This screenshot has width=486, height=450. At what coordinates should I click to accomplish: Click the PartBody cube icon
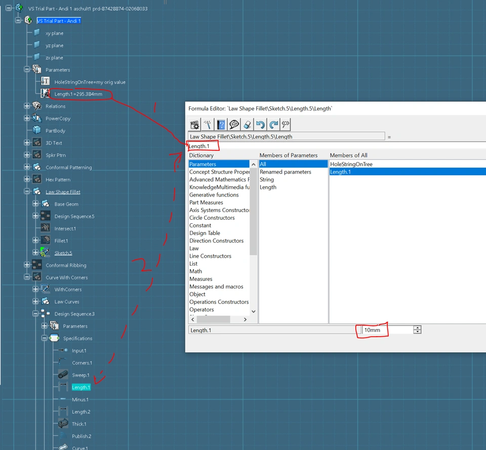[x=37, y=131]
